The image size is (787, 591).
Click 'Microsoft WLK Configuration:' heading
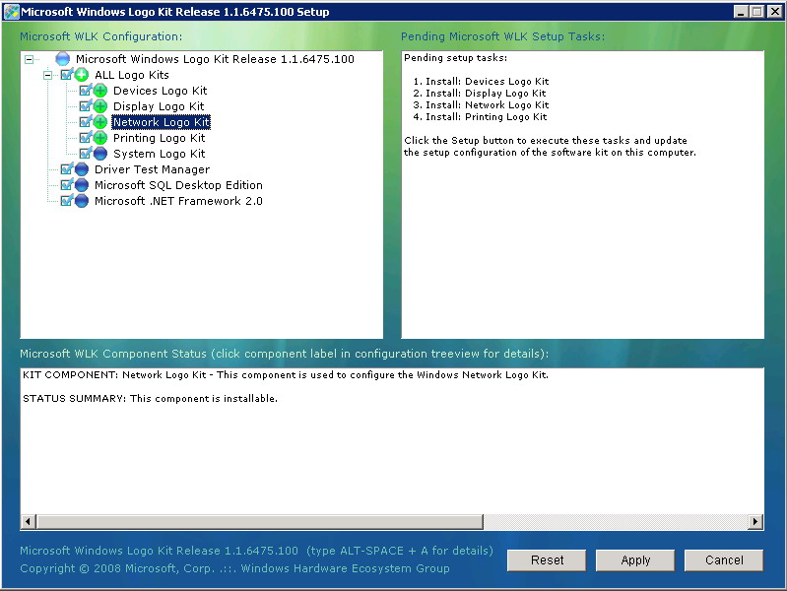click(100, 36)
